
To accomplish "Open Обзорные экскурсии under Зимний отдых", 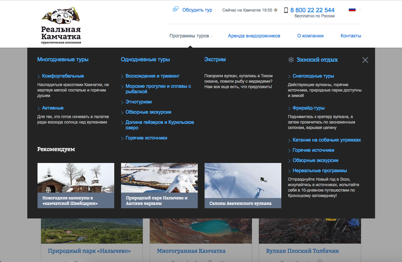I will click(315, 160).
